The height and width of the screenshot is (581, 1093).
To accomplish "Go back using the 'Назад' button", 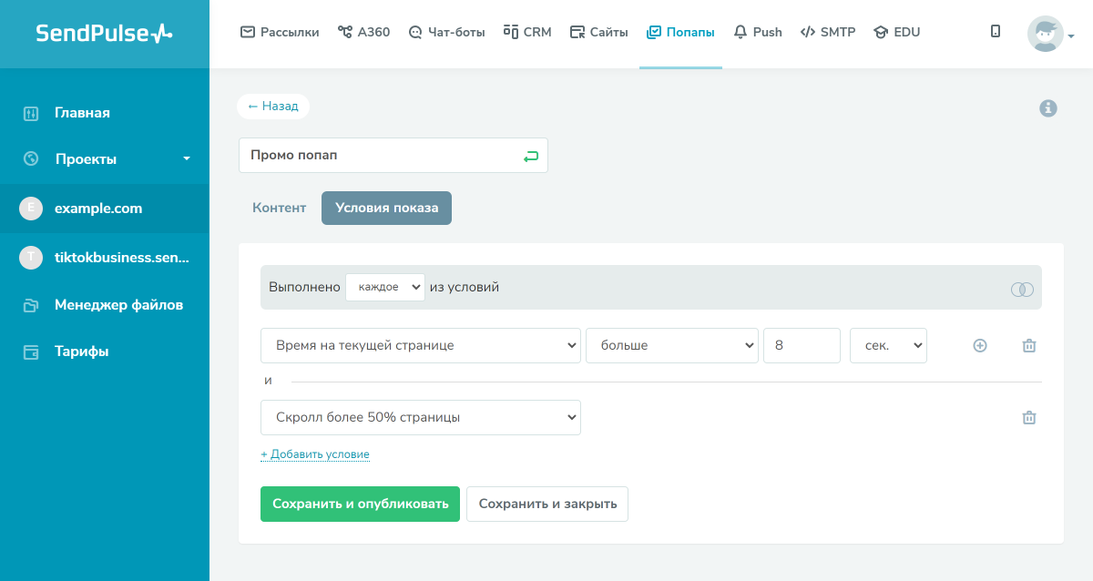I will pyautogui.click(x=273, y=107).
